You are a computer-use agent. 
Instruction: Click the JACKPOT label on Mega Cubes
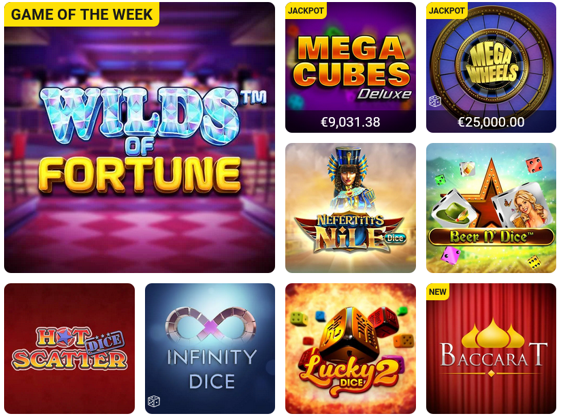coord(306,10)
